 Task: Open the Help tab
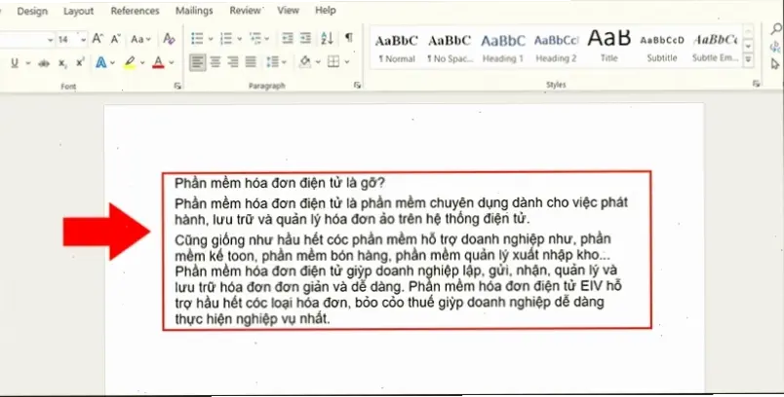pyautogui.click(x=325, y=10)
